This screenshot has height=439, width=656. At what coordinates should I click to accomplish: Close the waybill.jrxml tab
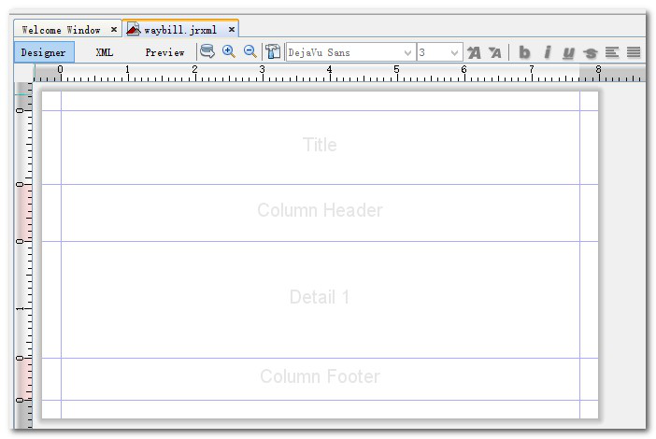(x=232, y=30)
